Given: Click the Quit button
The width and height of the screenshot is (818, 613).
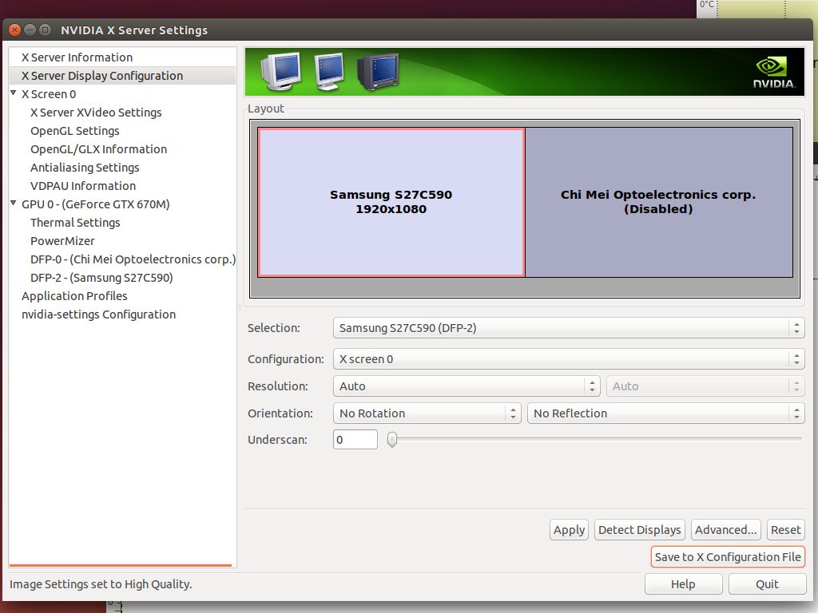Looking at the screenshot, I should coord(767,584).
